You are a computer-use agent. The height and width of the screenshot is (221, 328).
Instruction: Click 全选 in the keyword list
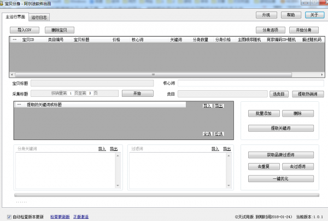[207, 133]
